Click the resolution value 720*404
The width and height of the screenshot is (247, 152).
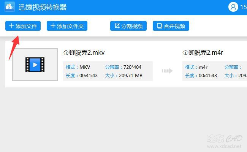(132, 67)
